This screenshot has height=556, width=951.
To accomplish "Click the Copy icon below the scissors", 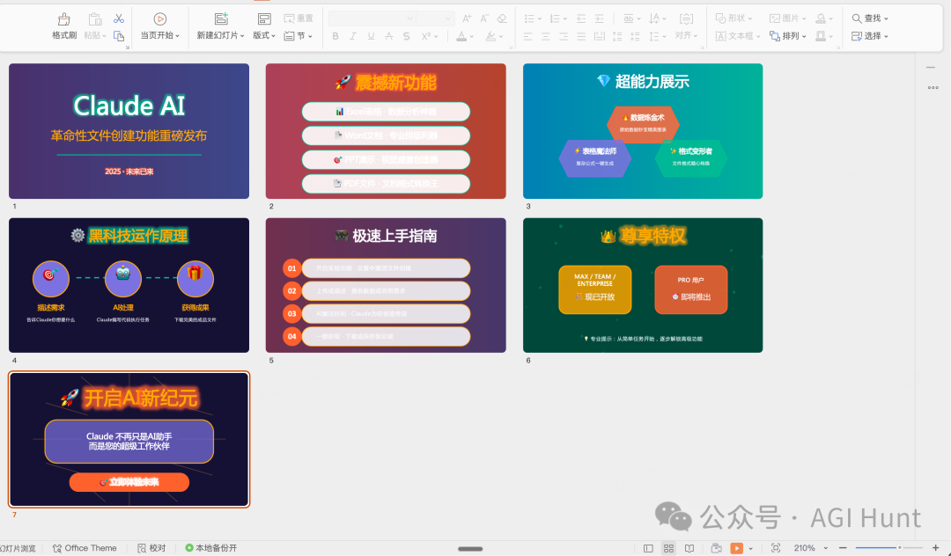I will tap(119, 36).
